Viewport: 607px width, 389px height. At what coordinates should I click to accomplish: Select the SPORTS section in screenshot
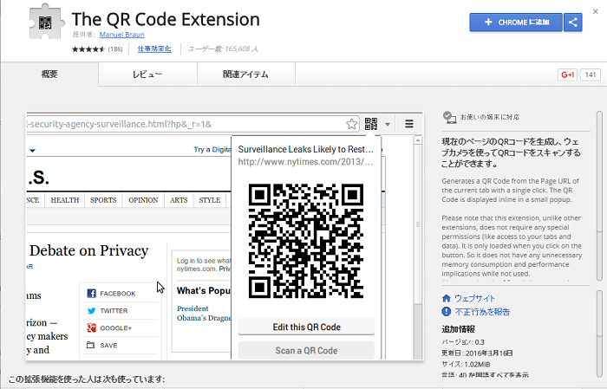tap(103, 200)
